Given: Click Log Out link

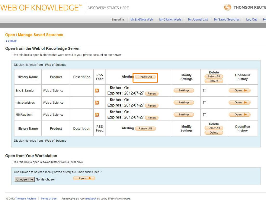Looking at the screenshot, I should [x=251, y=19].
